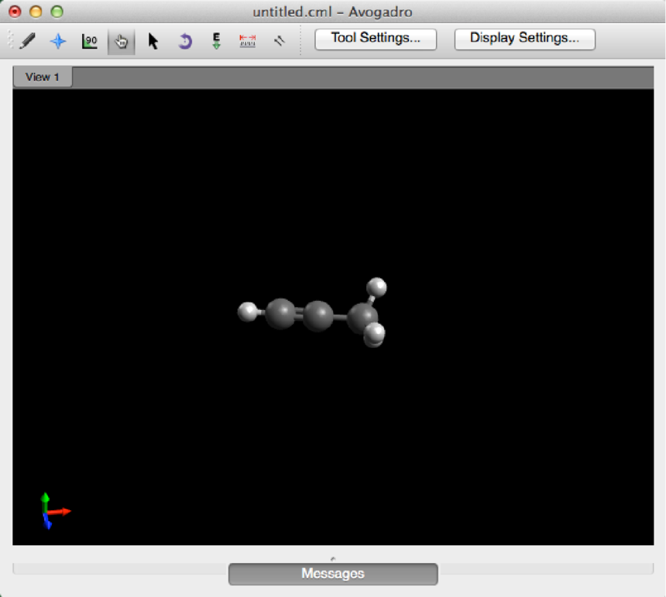
Task: Choose the Align tool icon
Action: pos(279,41)
